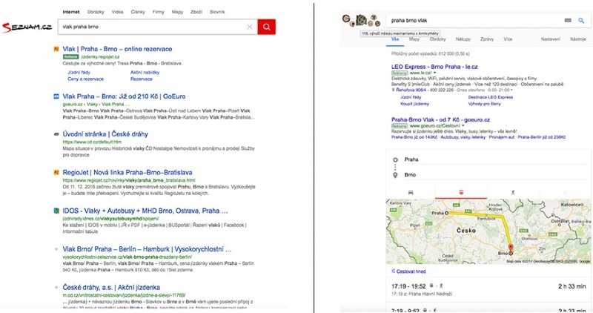The width and height of the screenshot is (593, 313).
Task: Click Koupit jízdenky under LEO Express ad
Action: [414, 104]
